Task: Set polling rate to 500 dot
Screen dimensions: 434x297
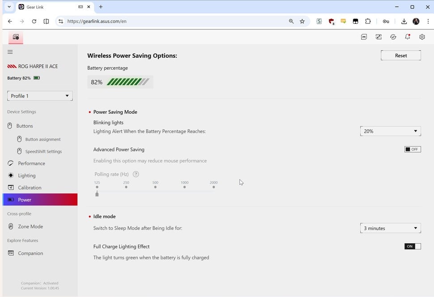Action: pos(155,187)
